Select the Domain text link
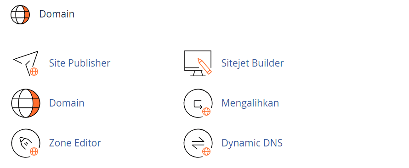Viewport: 409px width, 168px height. pos(67,103)
